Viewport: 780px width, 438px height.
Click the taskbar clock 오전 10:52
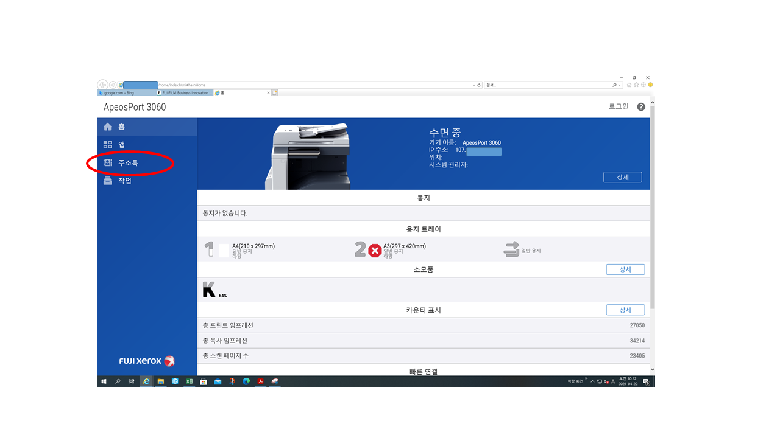point(628,381)
